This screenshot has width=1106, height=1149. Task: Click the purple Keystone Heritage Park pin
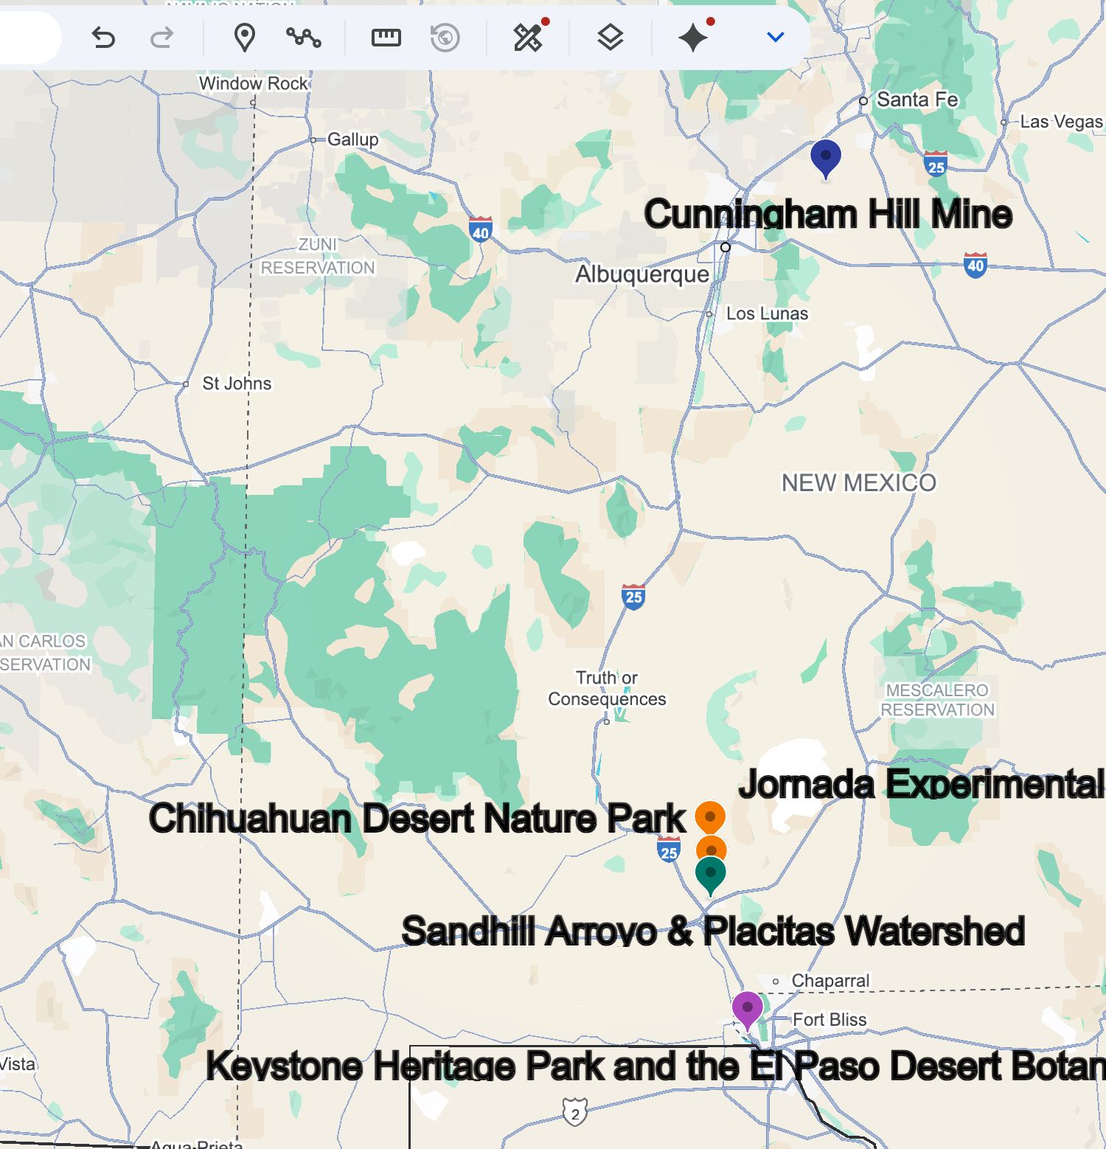(x=747, y=1008)
